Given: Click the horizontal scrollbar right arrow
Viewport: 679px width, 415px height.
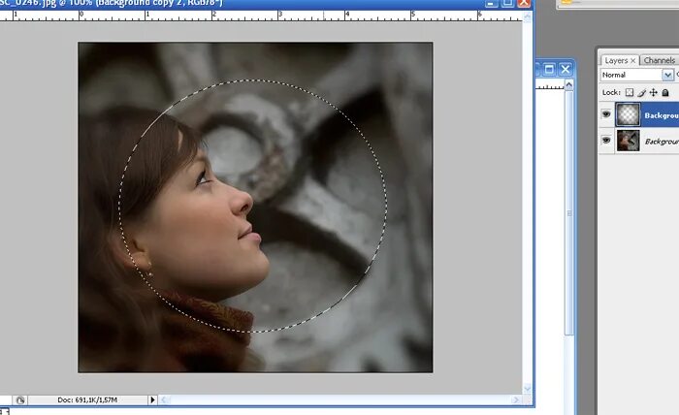Looking at the screenshot, I should point(516,400).
